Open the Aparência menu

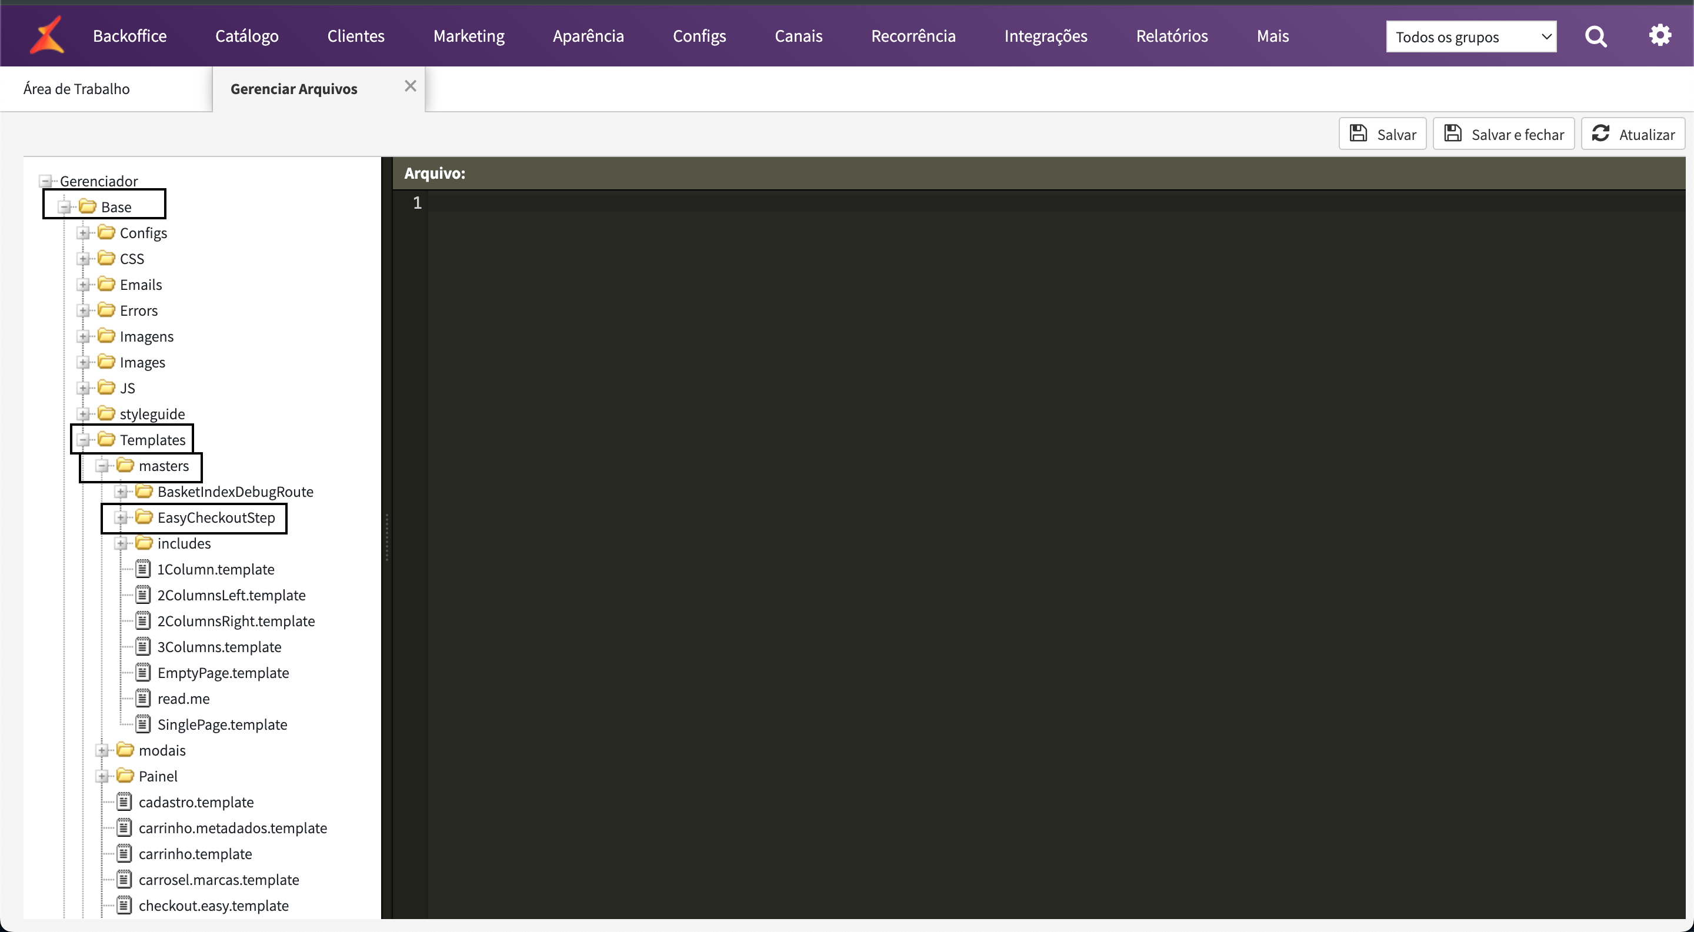click(x=588, y=35)
